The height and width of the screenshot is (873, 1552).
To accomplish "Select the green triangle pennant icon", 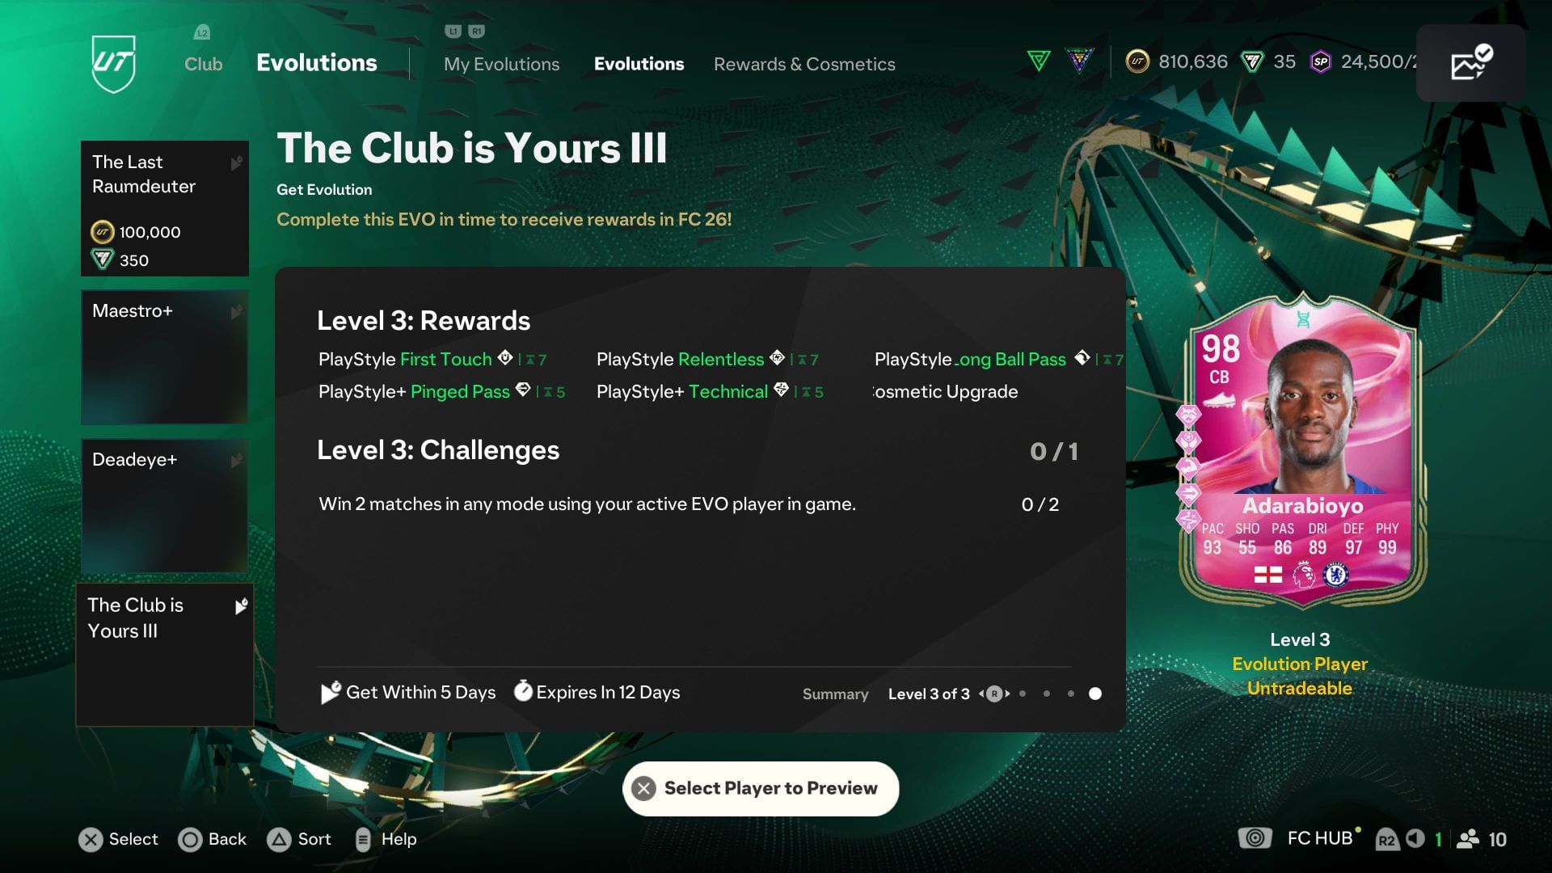I will pos(1039,61).
